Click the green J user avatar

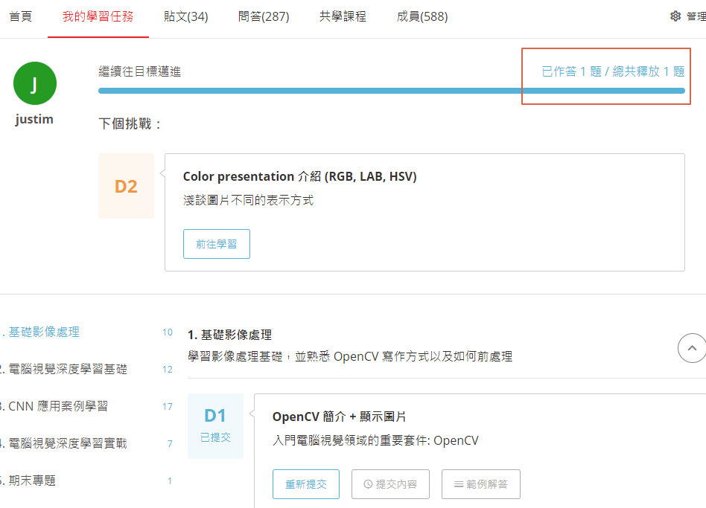tap(35, 83)
